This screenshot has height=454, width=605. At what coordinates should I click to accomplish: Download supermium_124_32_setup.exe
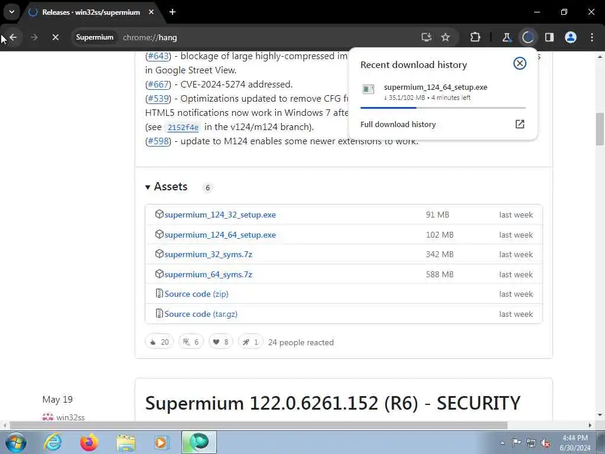[x=220, y=215]
